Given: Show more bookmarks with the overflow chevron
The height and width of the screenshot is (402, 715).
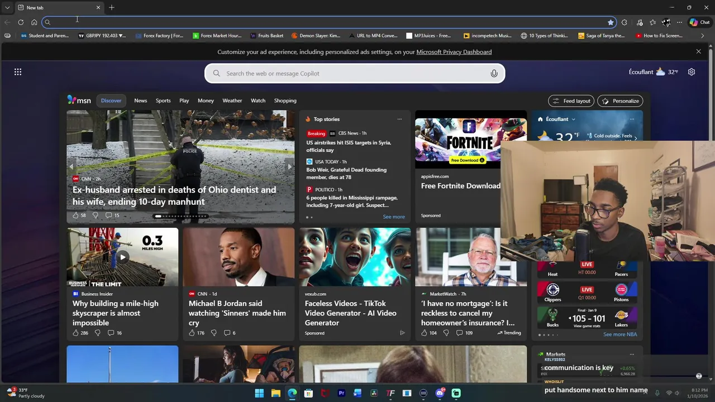Looking at the screenshot, I should point(703,36).
